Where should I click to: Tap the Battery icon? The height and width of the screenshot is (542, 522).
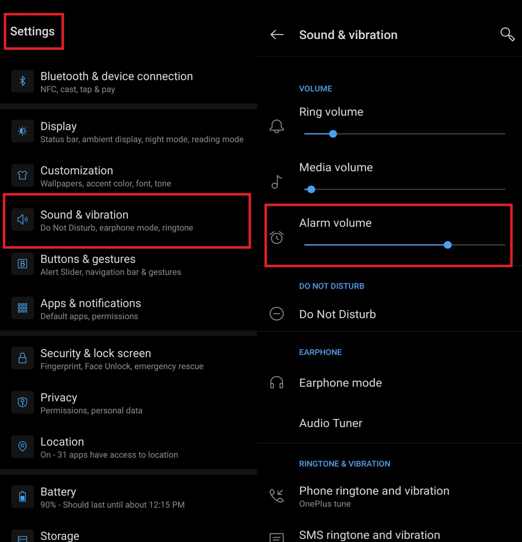tap(22, 496)
